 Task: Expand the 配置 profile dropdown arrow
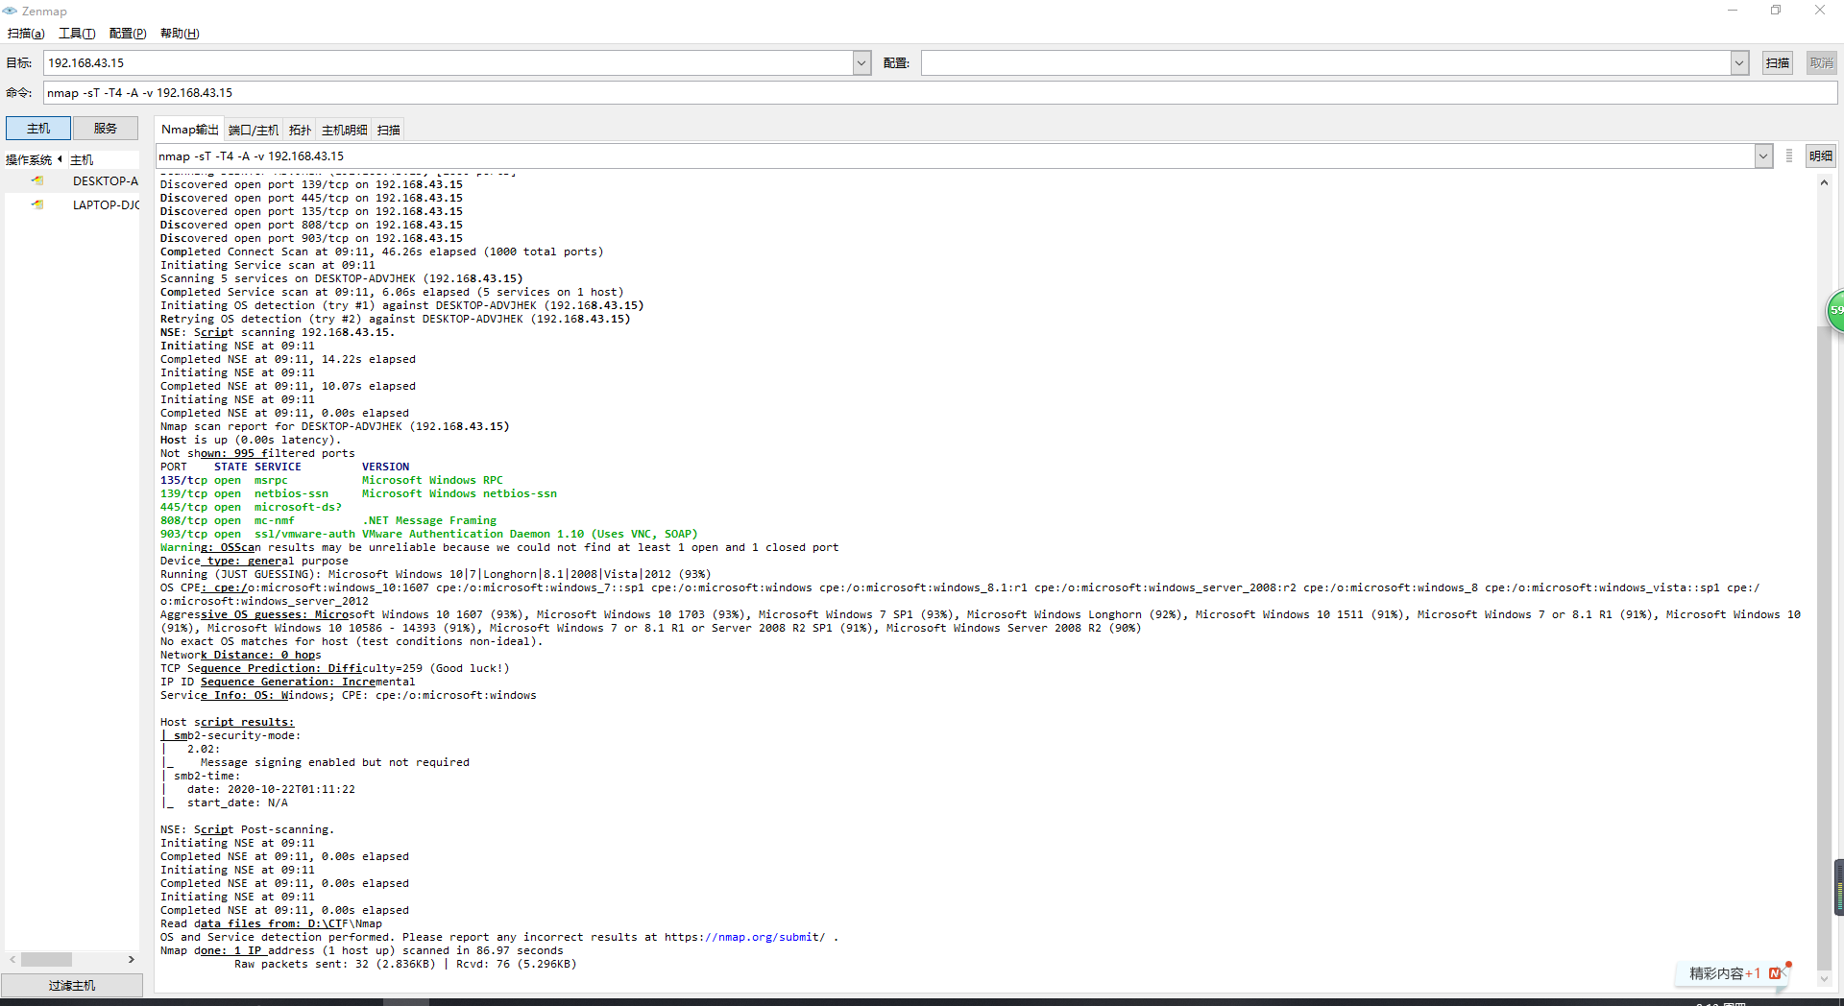[1739, 63]
